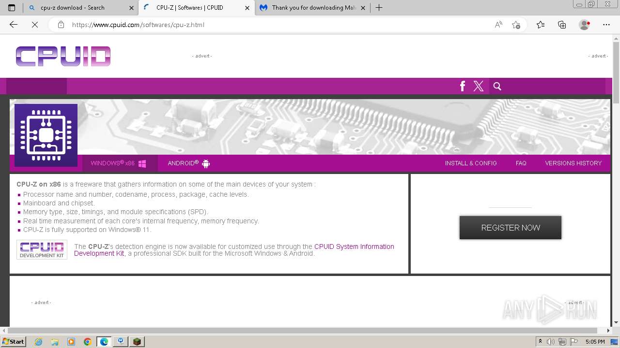Open the Windows Start button
The image size is (620, 348).
pos(13,341)
